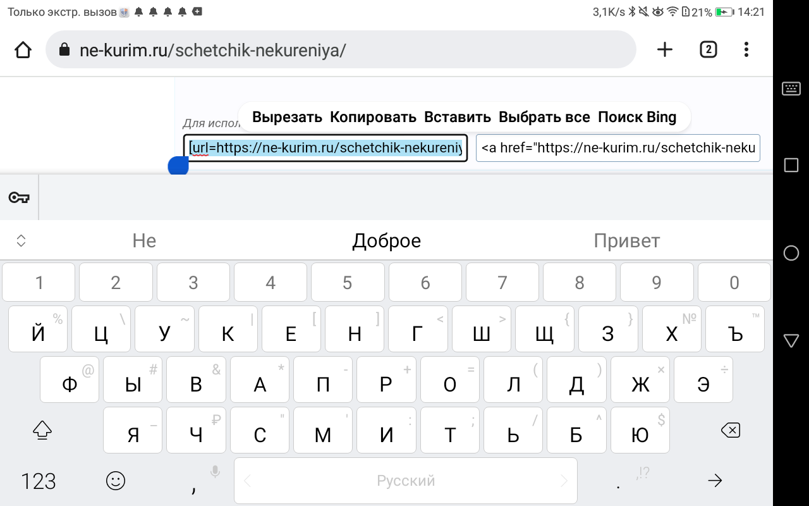The width and height of the screenshot is (809, 506).
Task: Hide navigation bar with the down triangle
Action: 791,340
